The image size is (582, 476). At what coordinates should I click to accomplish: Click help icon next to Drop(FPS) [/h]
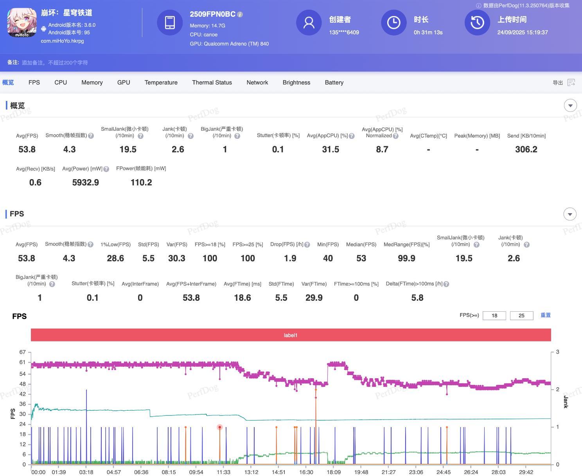tap(307, 245)
